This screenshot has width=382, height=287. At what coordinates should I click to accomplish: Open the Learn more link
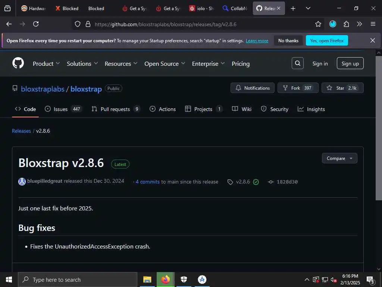pos(257,41)
